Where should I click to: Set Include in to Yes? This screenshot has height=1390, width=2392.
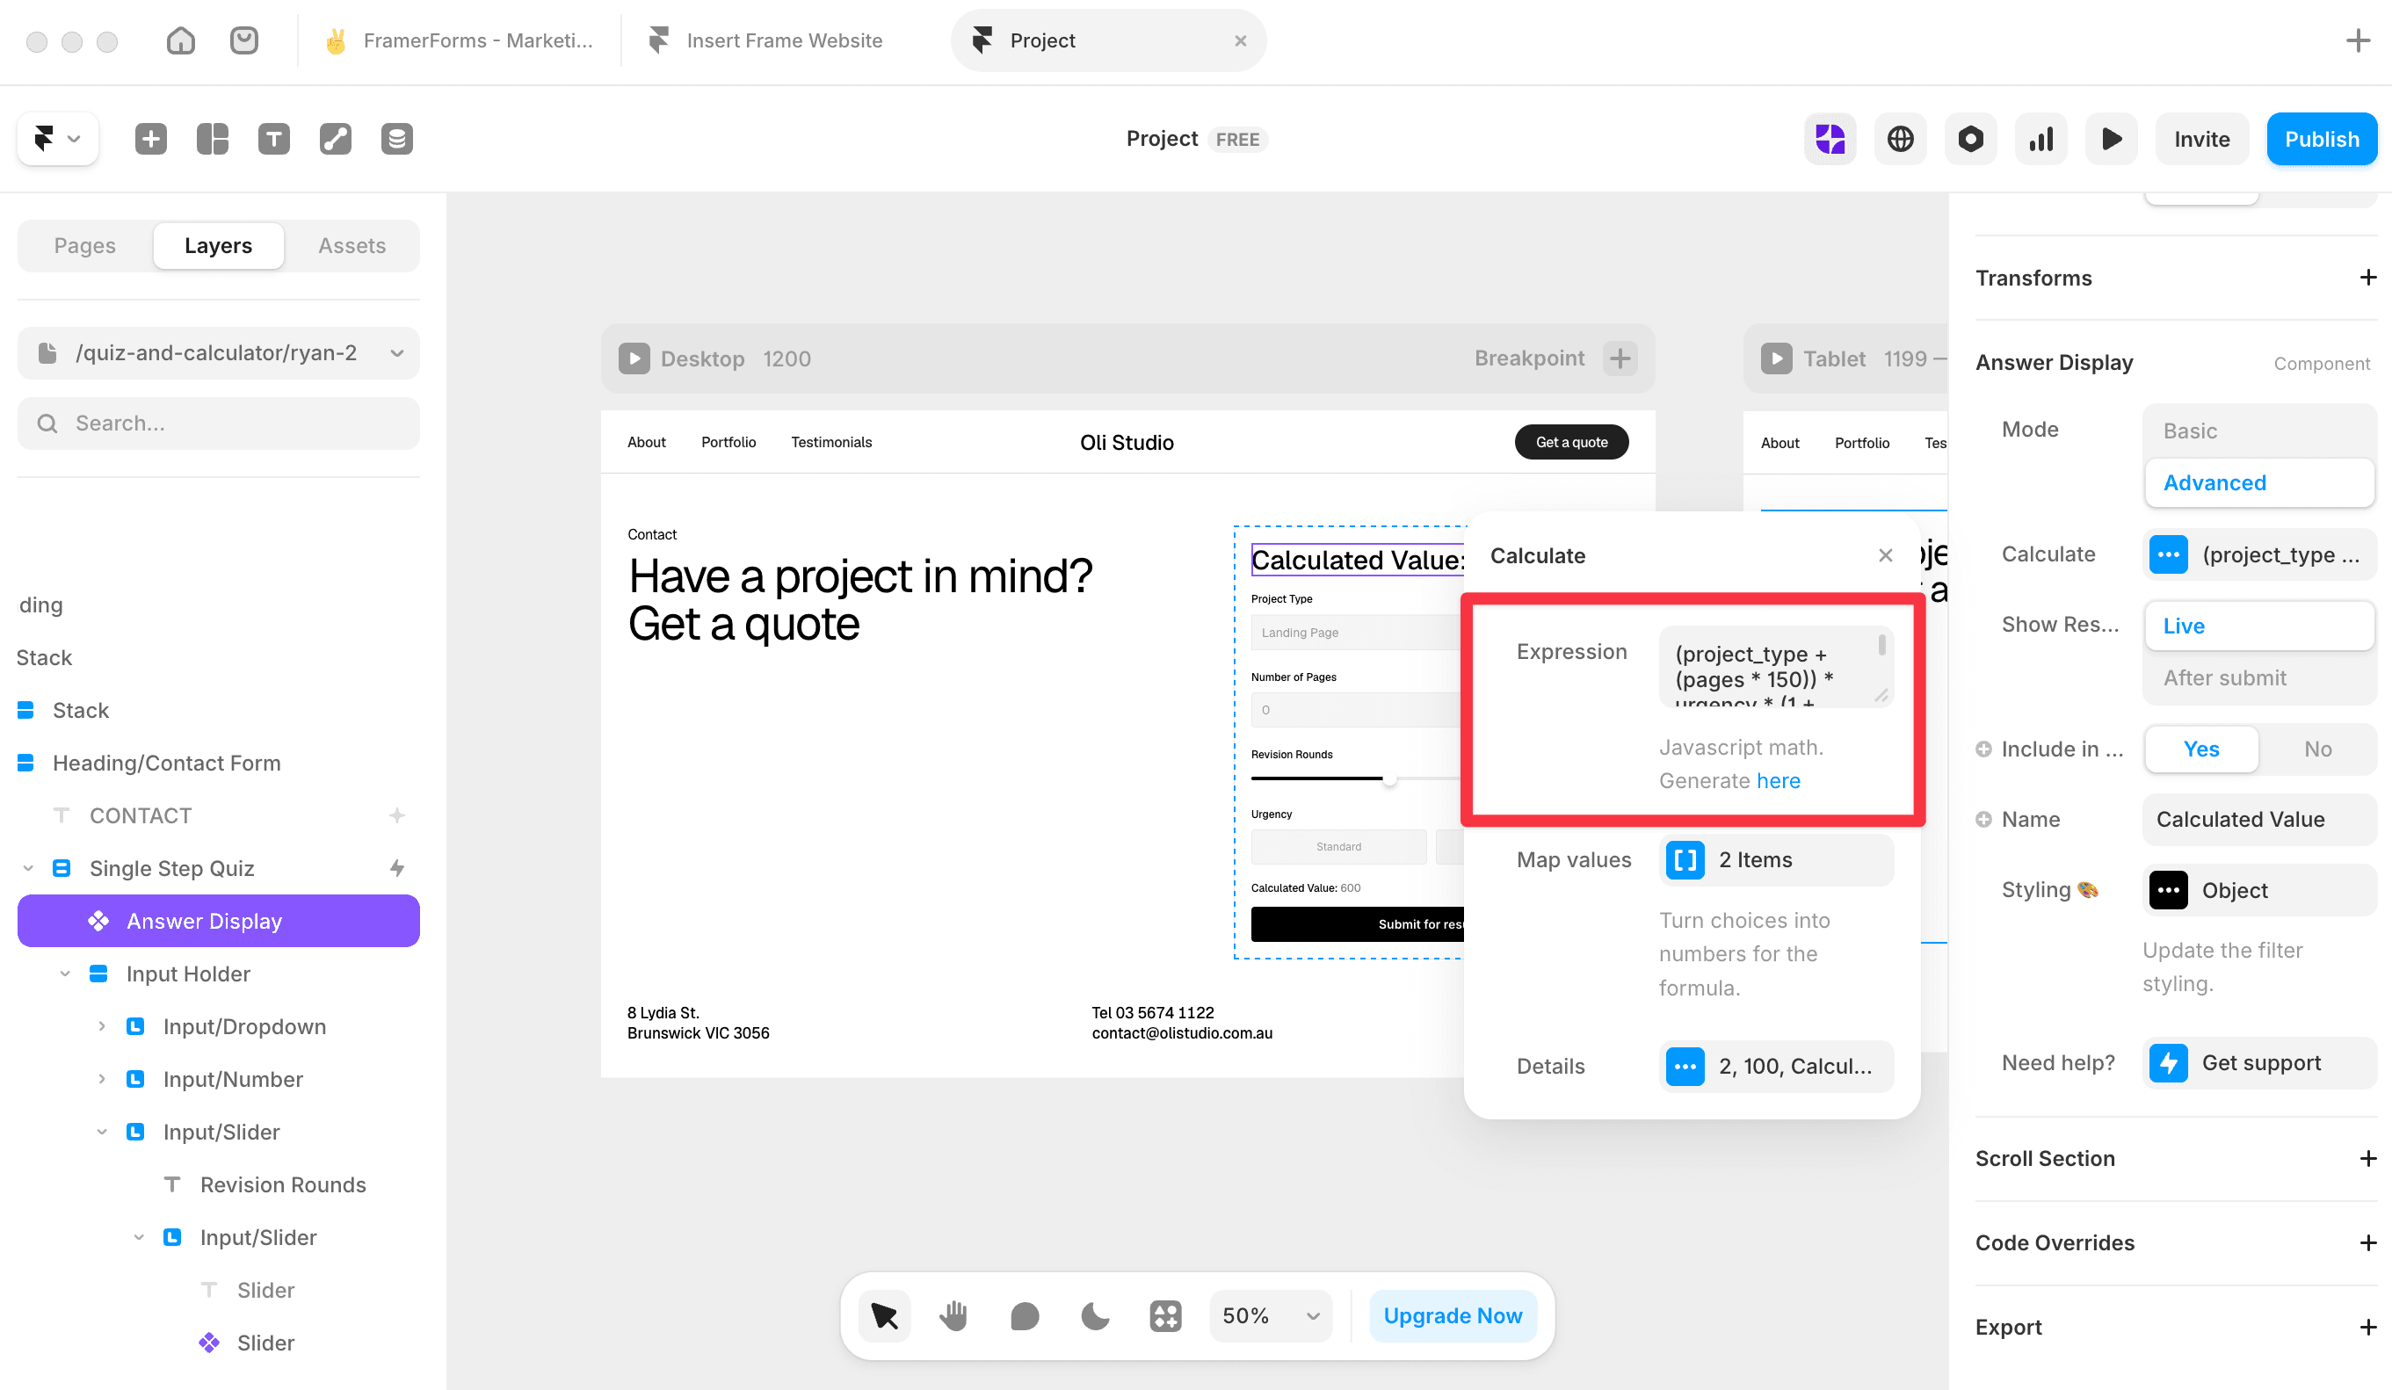click(2201, 749)
